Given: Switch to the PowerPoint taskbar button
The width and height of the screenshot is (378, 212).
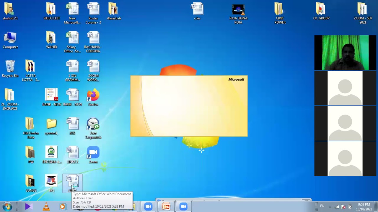Looking at the screenshot, I should coord(166,207).
